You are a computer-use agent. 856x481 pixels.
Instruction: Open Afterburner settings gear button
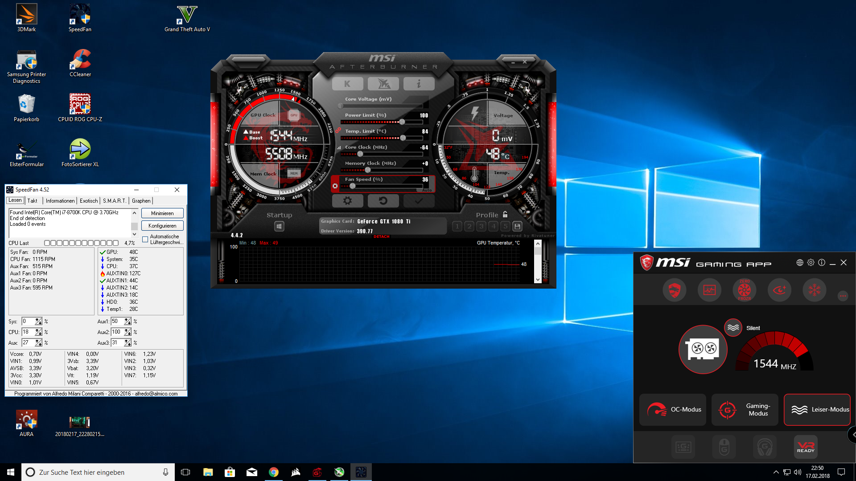(347, 201)
